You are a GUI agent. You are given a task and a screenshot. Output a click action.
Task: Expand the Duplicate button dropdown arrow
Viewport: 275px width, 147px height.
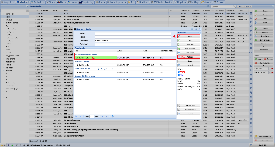coord(264,25)
